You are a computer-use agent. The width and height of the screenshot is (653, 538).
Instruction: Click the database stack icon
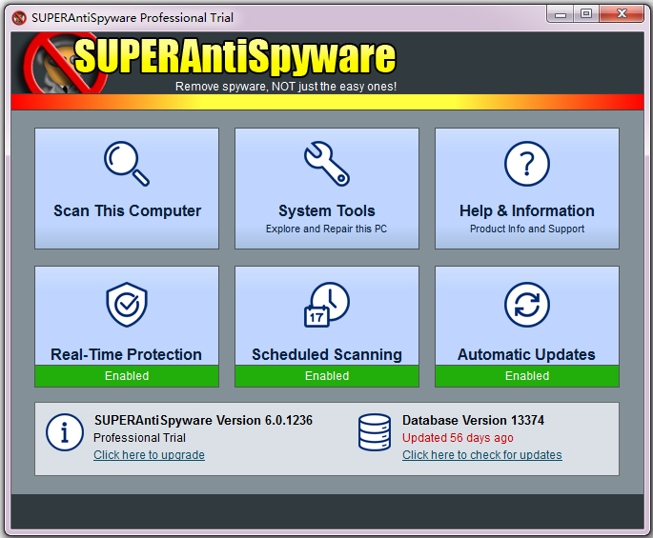click(x=375, y=432)
